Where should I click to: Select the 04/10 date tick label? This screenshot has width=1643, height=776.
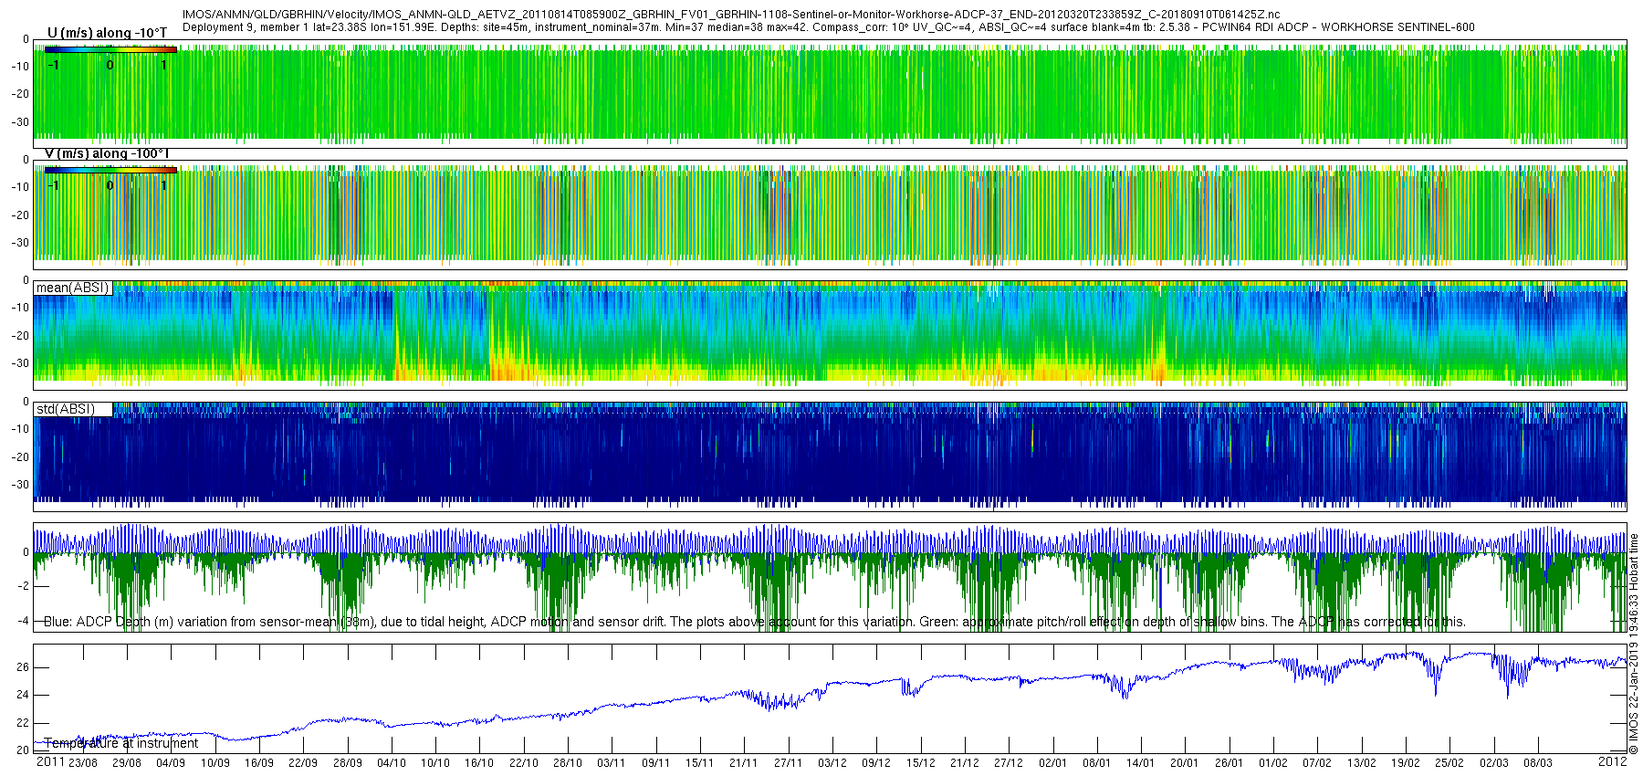click(392, 762)
